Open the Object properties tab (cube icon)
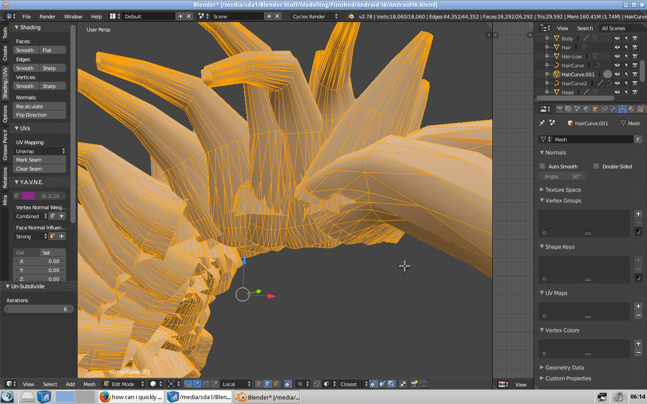The width and height of the screenshot is (647, 404). click(595, 109)
